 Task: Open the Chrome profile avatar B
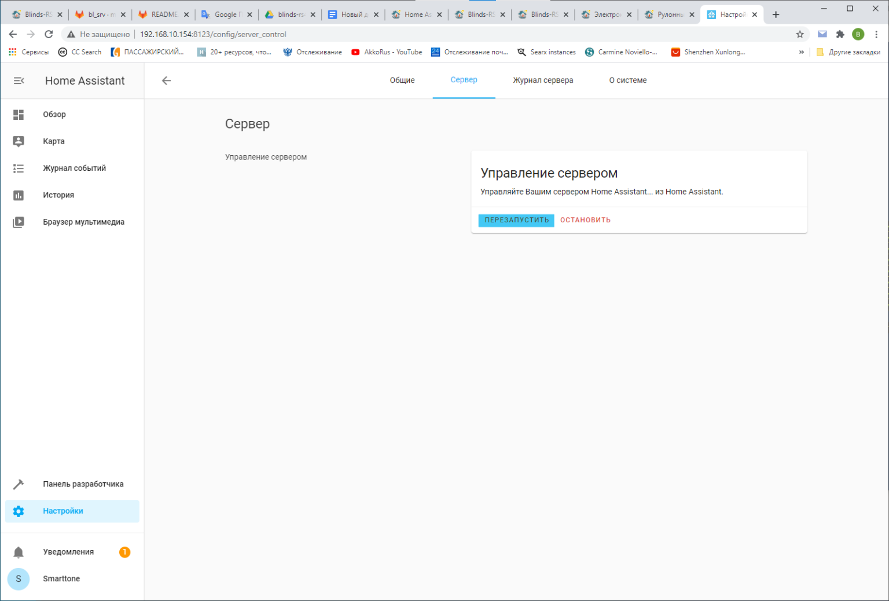click(858, 34)
